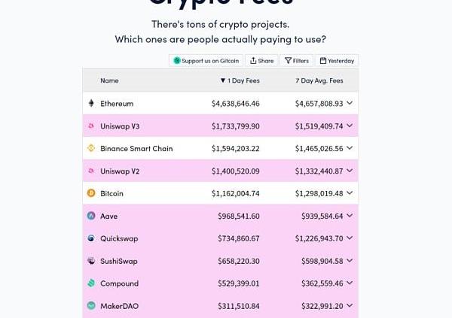Sort by 1 Day Fees column
Image resolution: width=452 pixels, height=318 pixels.
pos(240,80)
